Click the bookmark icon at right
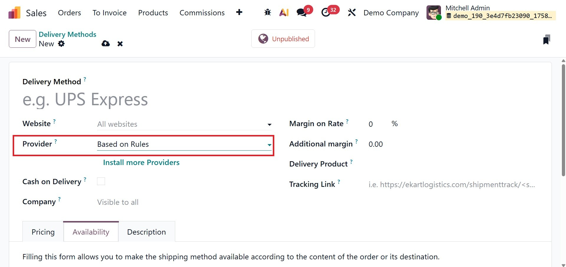The height and width of the screenshot is (267, 566). click(546, 39)
